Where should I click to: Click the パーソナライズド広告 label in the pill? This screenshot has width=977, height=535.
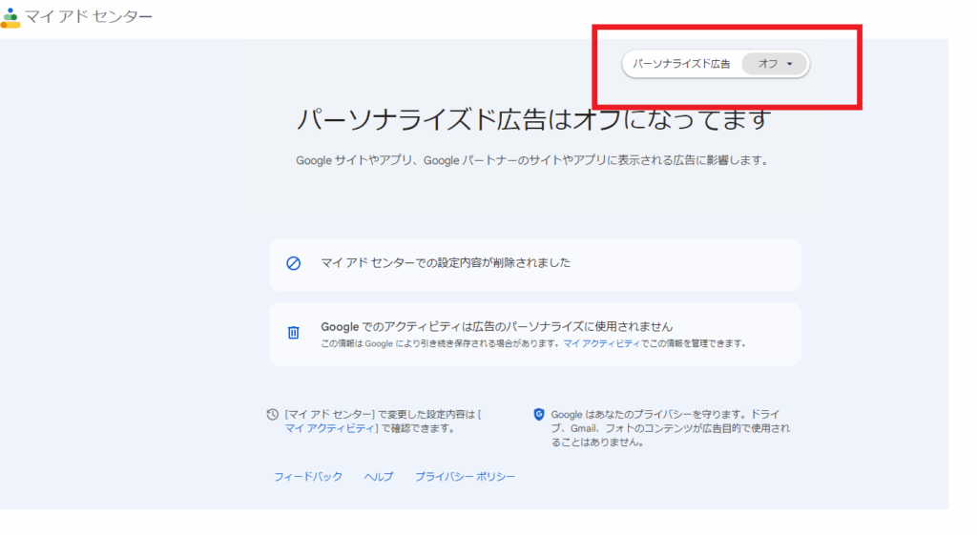[x=681, y=64]
